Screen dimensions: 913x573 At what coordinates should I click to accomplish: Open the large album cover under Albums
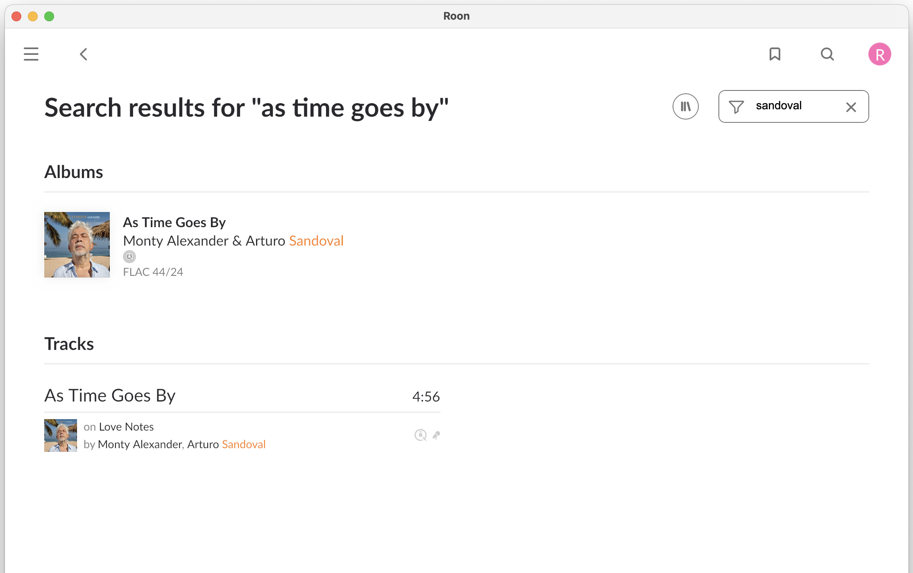tap(77, 245)
